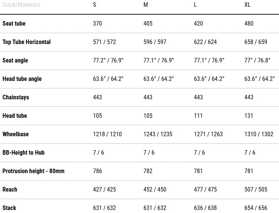Select the L size column header

tap(195, 5)
